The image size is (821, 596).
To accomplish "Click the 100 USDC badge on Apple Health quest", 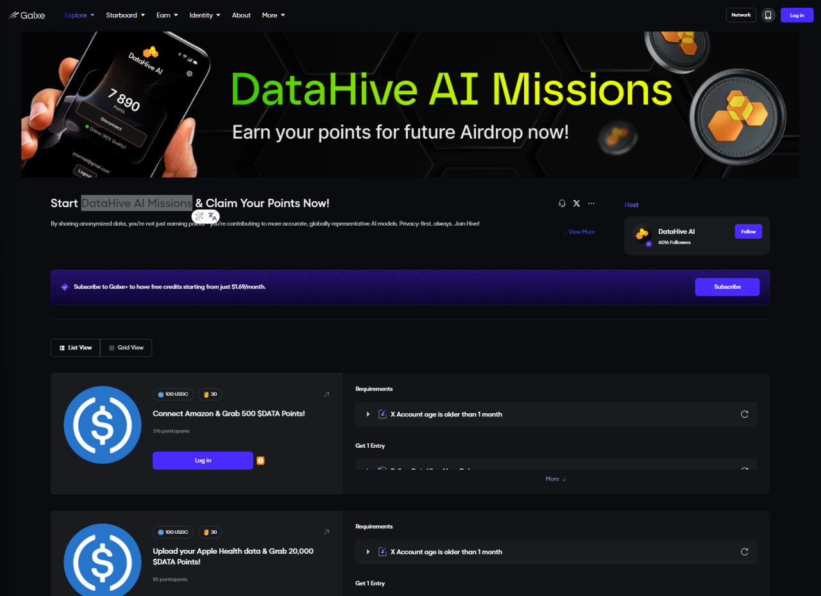I will tap(173, 532).
